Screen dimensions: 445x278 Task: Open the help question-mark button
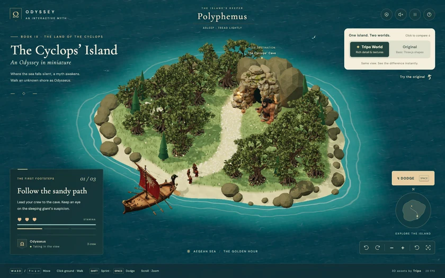pos(429,14)
